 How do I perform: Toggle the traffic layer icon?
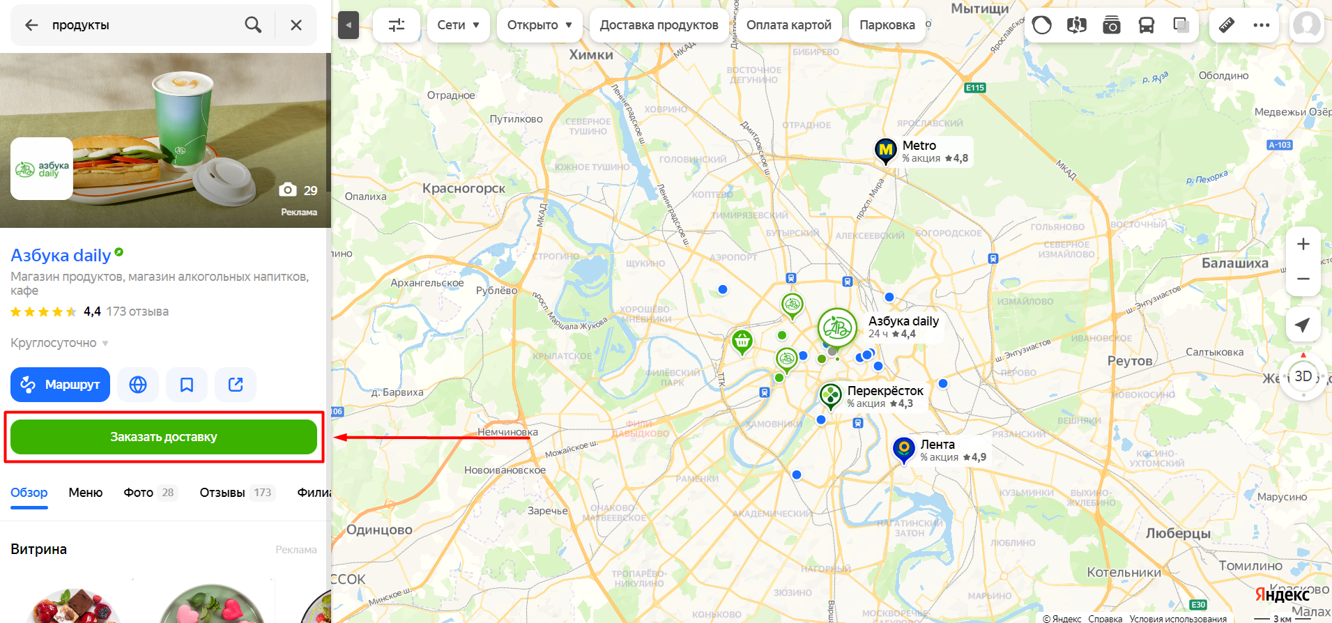[1041, 25]
